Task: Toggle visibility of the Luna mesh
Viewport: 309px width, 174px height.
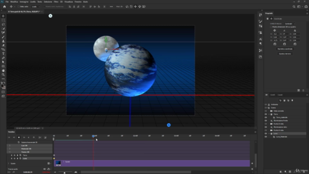Action: [266, 133]
